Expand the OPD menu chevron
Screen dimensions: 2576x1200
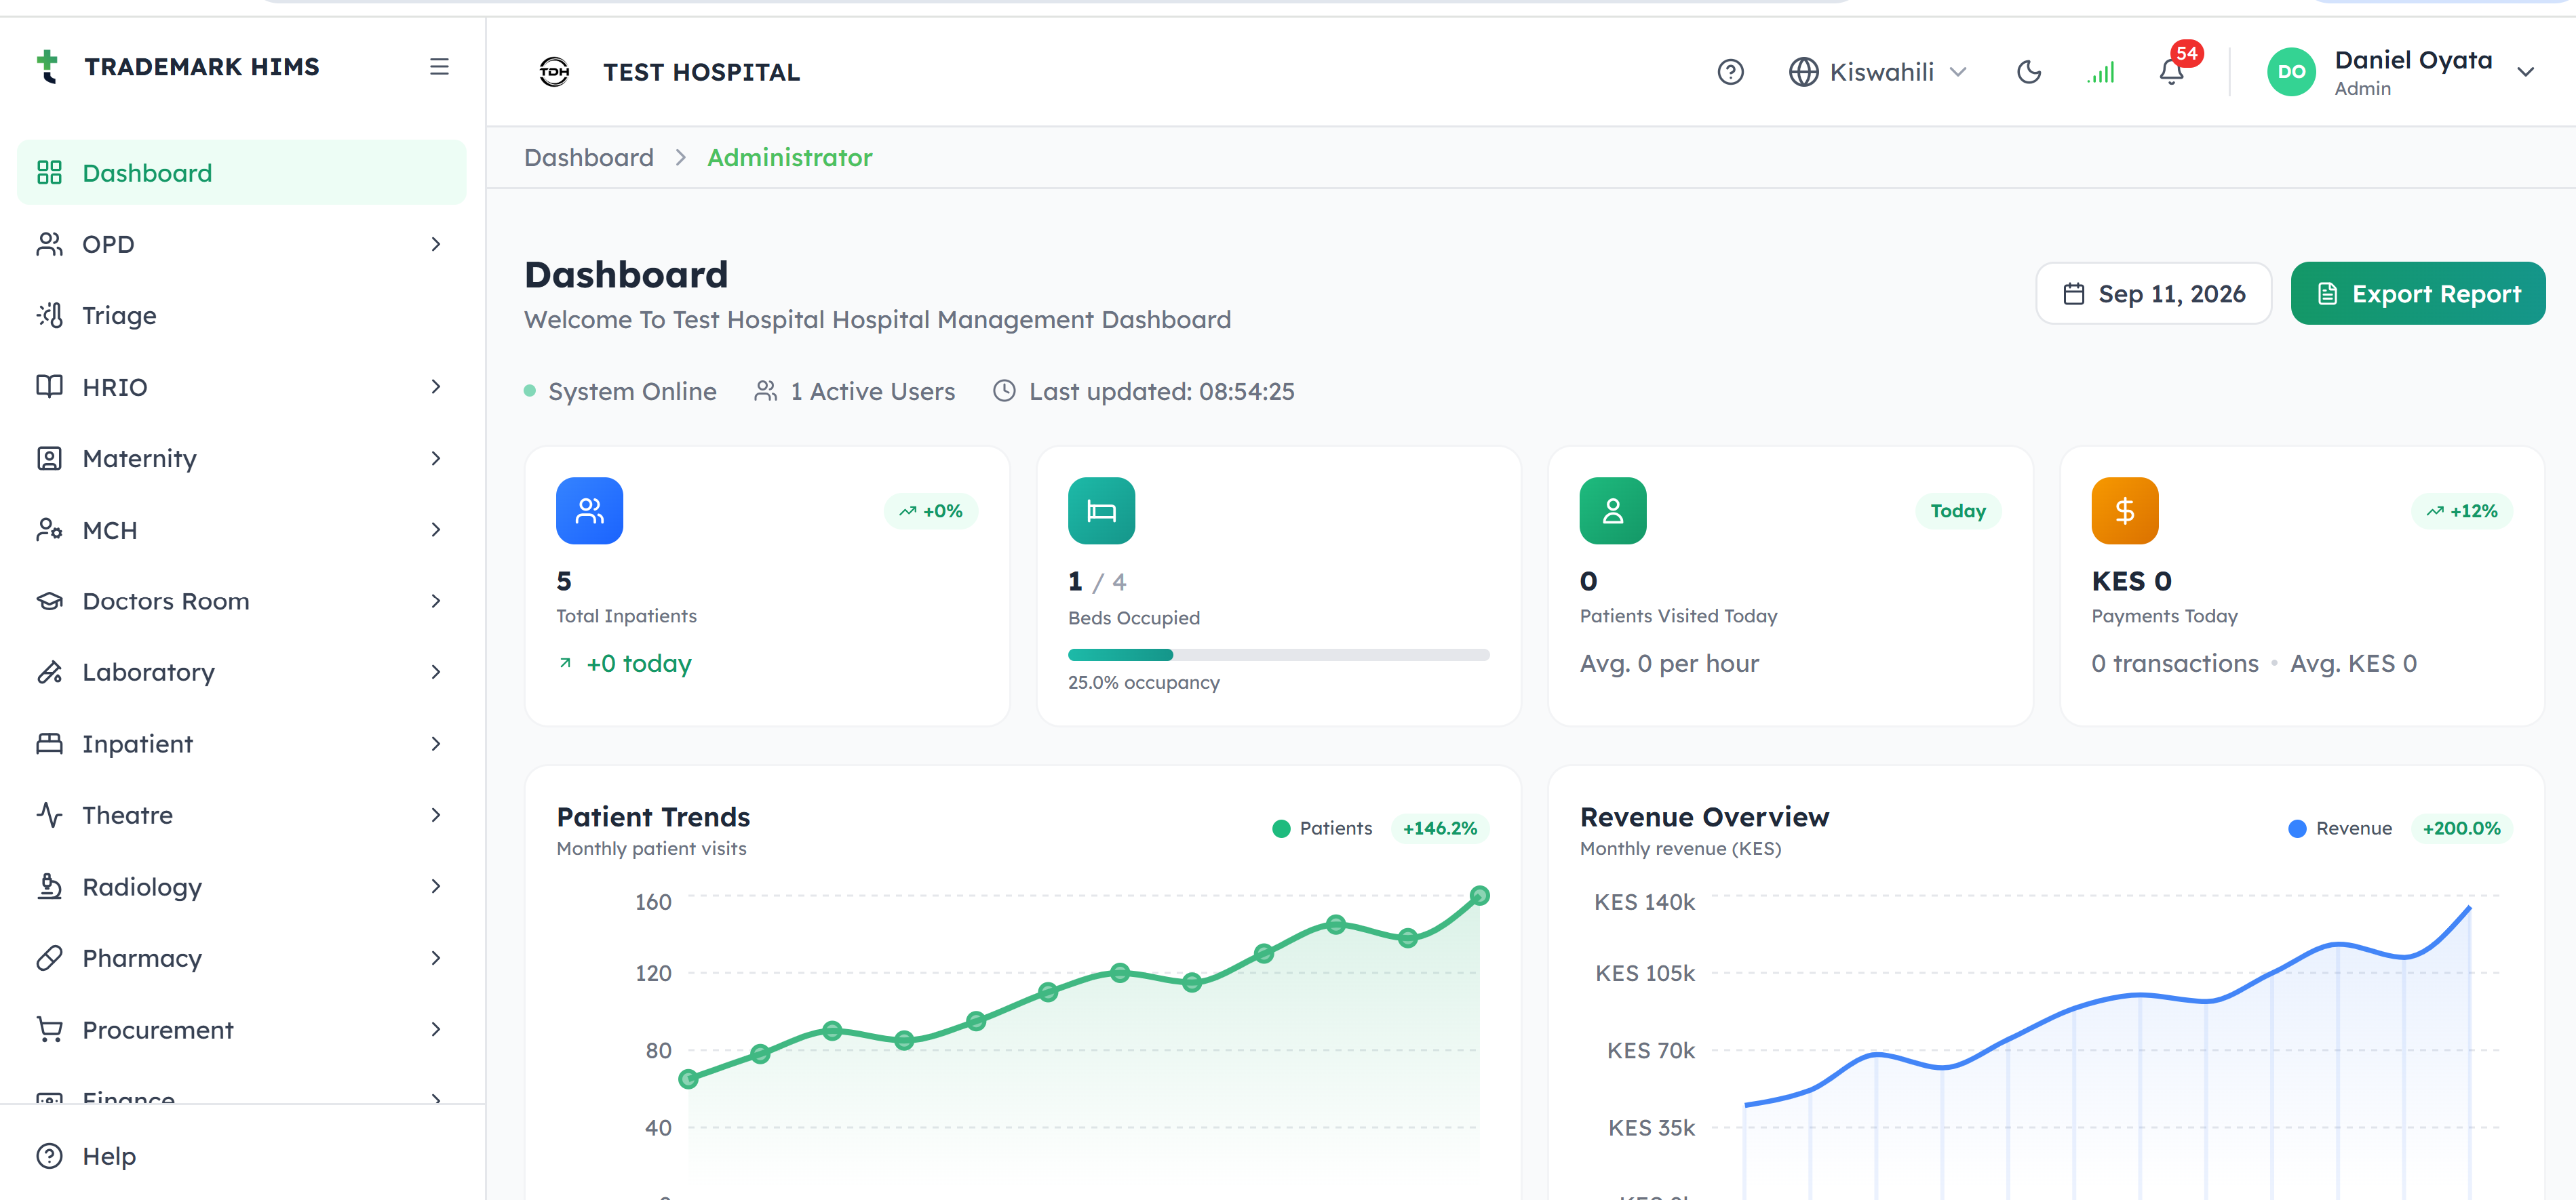point(435,244)
